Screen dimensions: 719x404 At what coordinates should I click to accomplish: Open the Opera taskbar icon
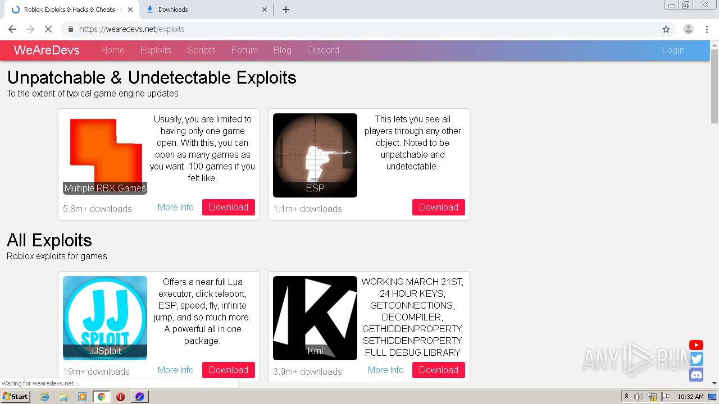[120, 397]
